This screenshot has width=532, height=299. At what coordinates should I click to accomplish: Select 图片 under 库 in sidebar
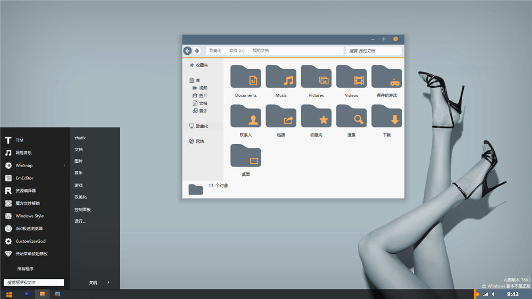tap(203, 96)
